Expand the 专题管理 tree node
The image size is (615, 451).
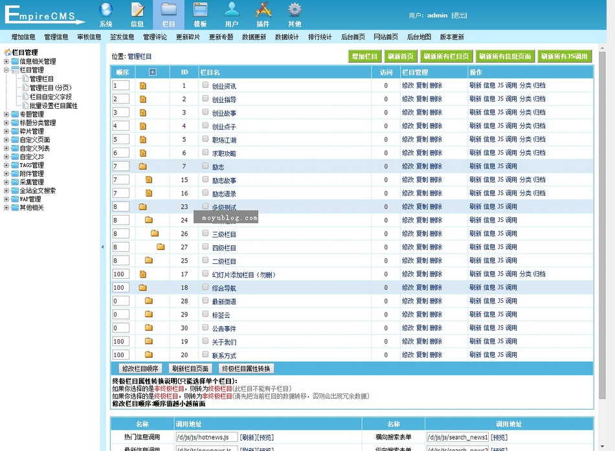coord(6,115)
